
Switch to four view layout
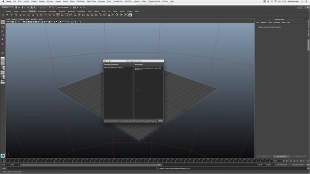2,63
